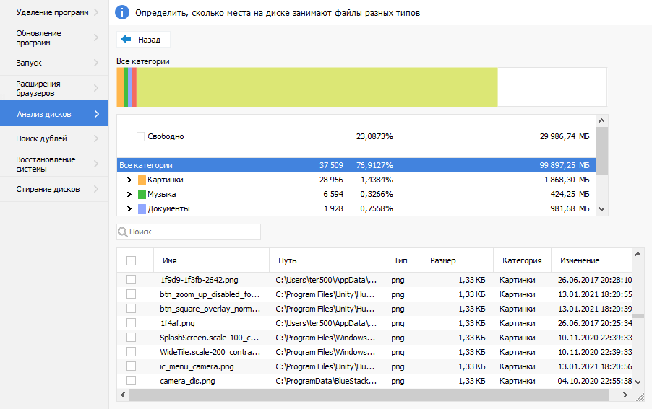652x409 pixels.
Task: Check the box for btn_zoom_up_disabled_fo file
Action: [x=131, y=294]
